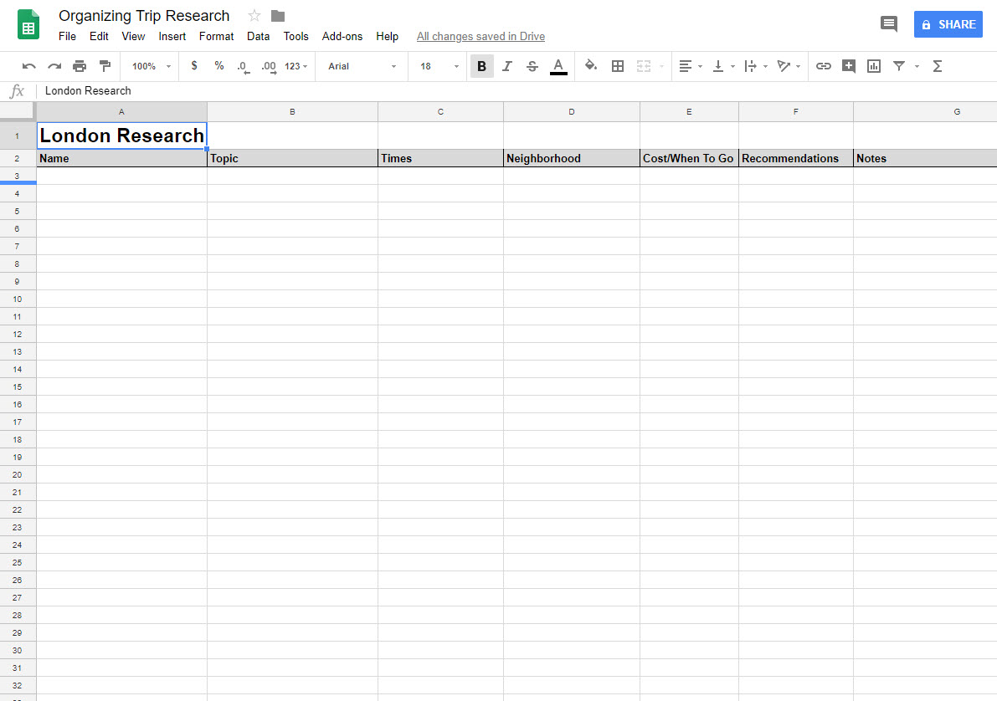The image size is (997, 701).
Task: Select the Neighborhood header cell
Action: pos(572,158)
